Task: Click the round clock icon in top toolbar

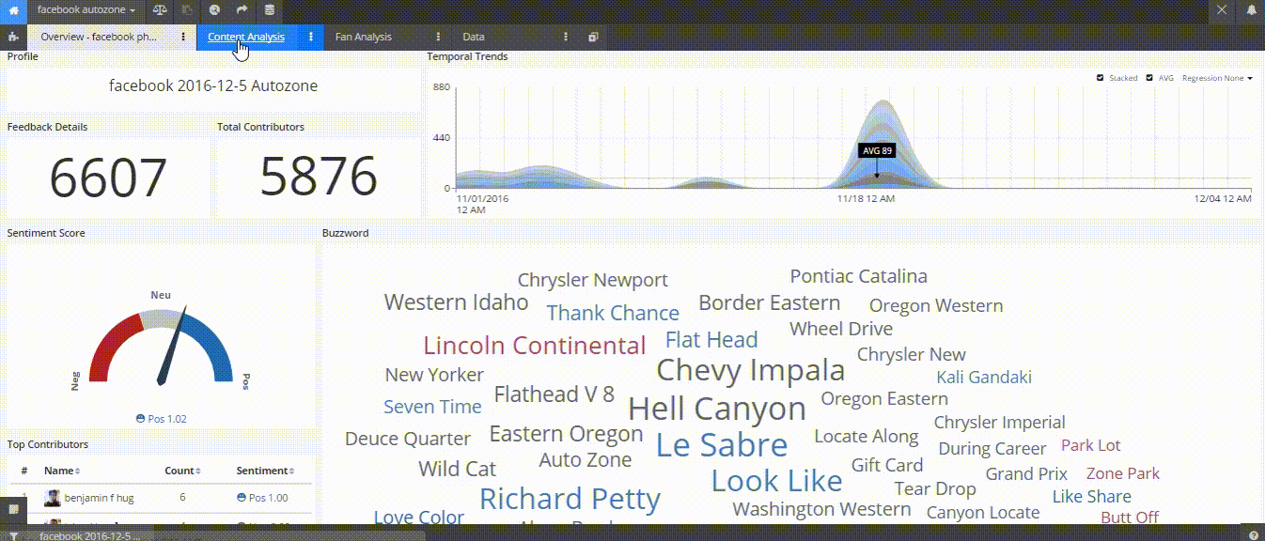Action: pyautogui.click(x=214, y=10)
